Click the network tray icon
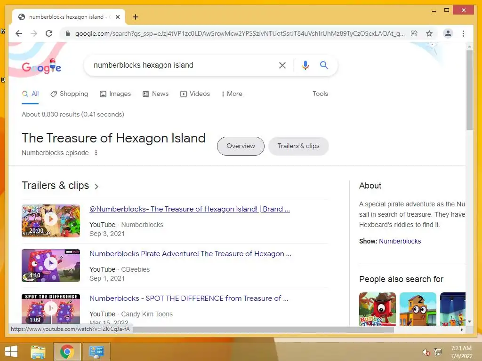Screen dimensions: 482x361 (438, 352)
